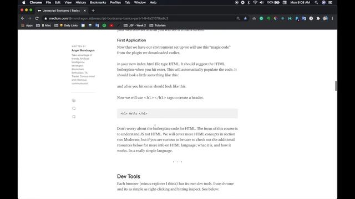Open the Tutorials bookmarks folder
The height and width of the screenshot is (199, 355).
pyautogui.click(x=158, y=25)
